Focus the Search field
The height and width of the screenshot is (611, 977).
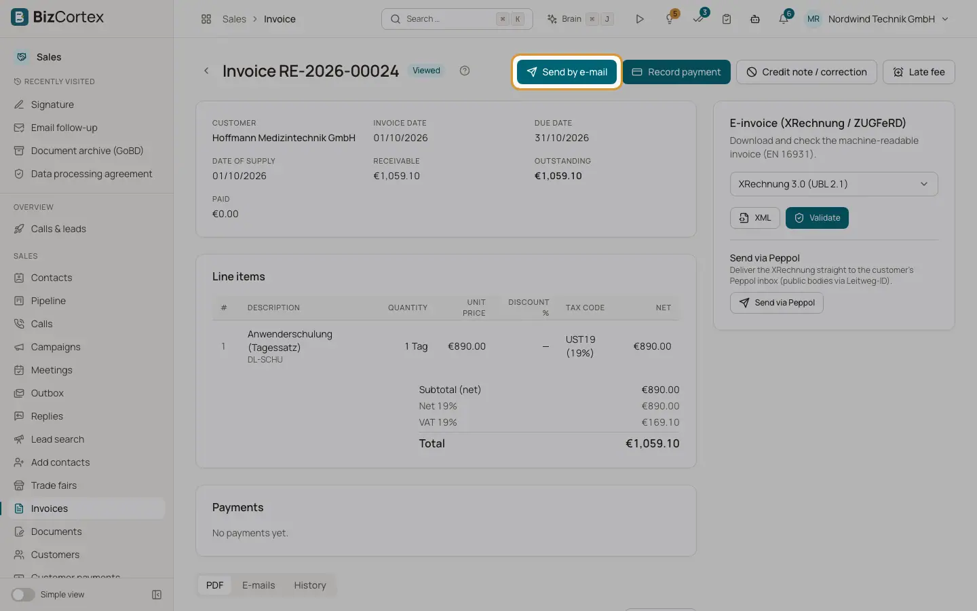[x=457, y=19]
